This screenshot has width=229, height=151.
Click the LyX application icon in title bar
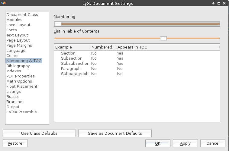(4, 3)
